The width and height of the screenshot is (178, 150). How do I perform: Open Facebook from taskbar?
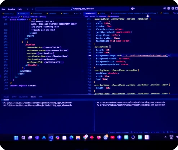[x=119, y=137]
